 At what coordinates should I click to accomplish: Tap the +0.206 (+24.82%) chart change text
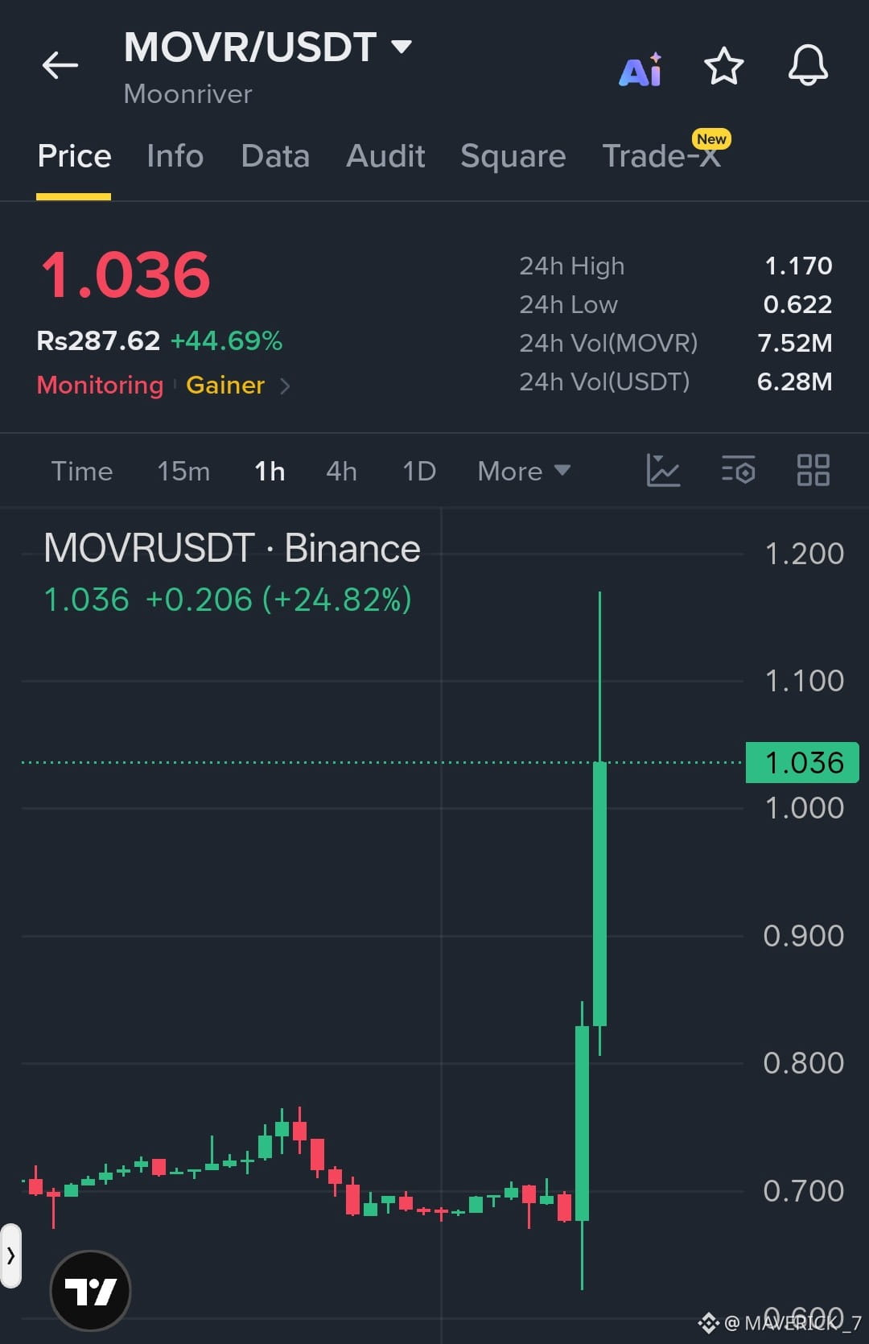278,600
